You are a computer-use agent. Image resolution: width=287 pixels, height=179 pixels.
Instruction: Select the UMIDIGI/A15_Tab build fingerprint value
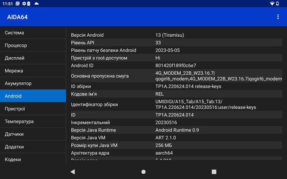(x=206, y=104)
